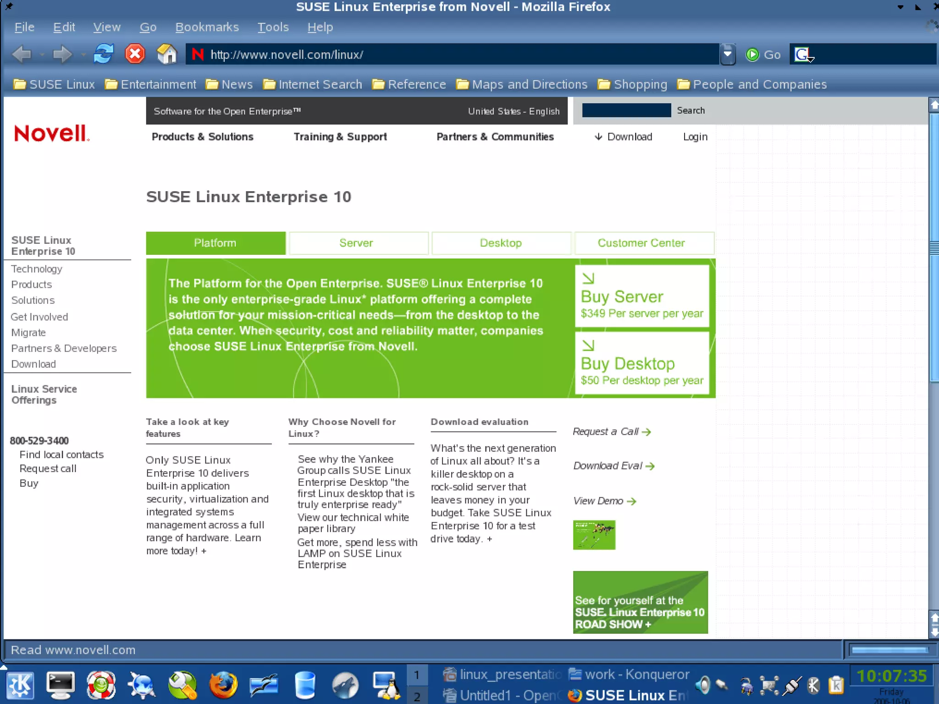Open the Edit menu

point(64,27)
